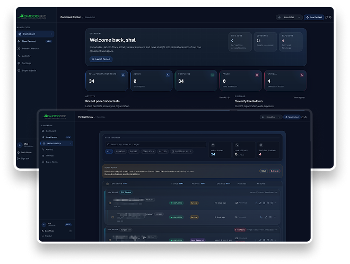
Task: Sort by the Operation column
Action: coord(119,183)
